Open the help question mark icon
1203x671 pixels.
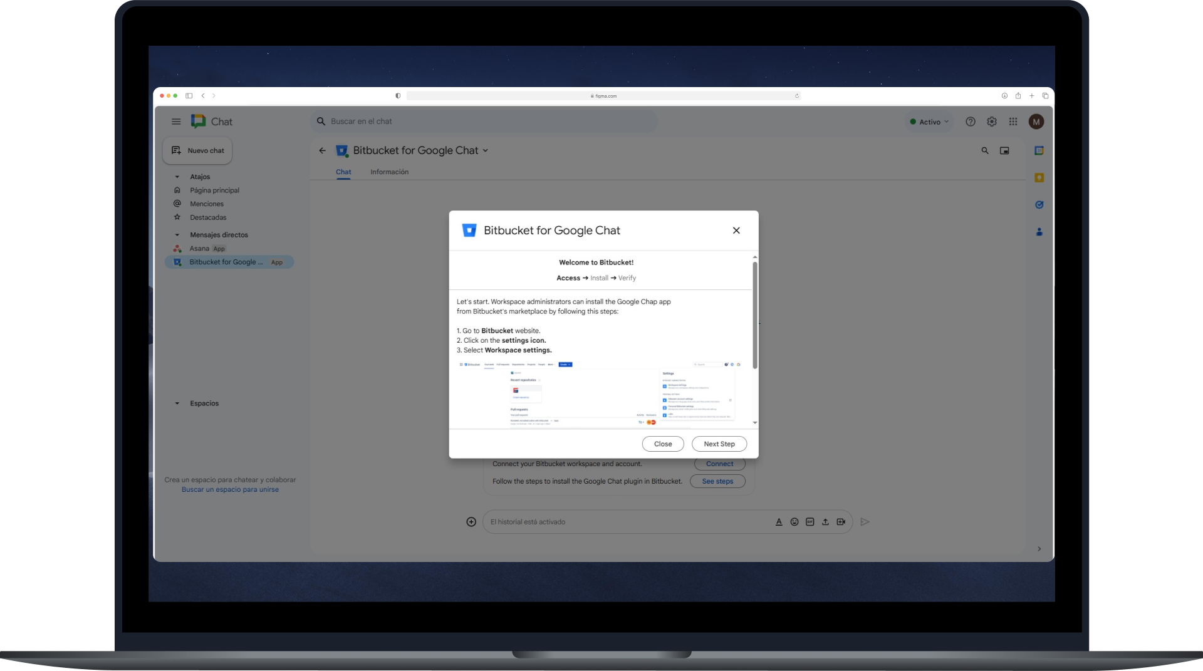971,122
